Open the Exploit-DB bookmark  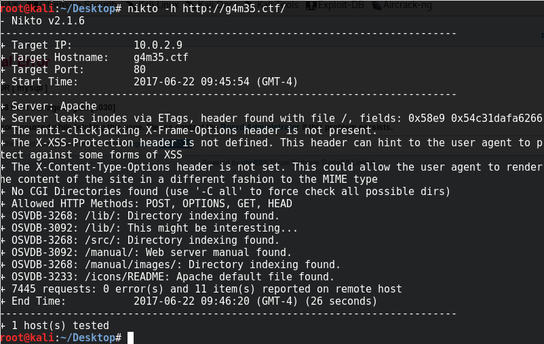point(335,5)
